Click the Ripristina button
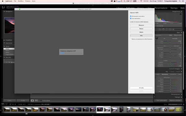This screenshot has width=186, height=116. (175, 101)
